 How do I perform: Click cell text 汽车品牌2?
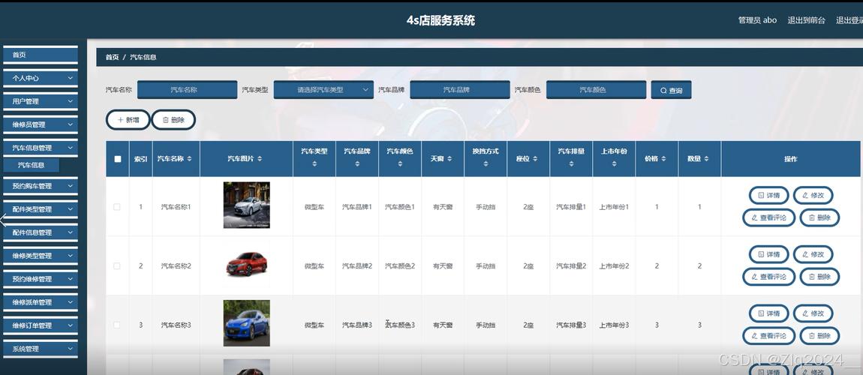tap(357, 266)
